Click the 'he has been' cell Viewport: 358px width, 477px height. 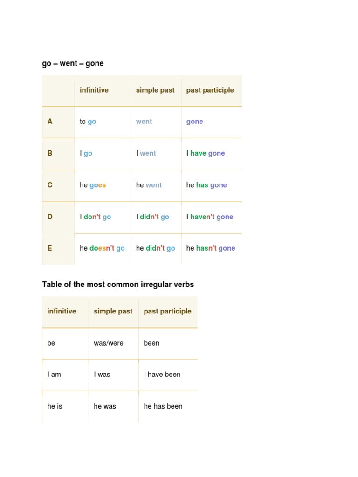[163, 406]
